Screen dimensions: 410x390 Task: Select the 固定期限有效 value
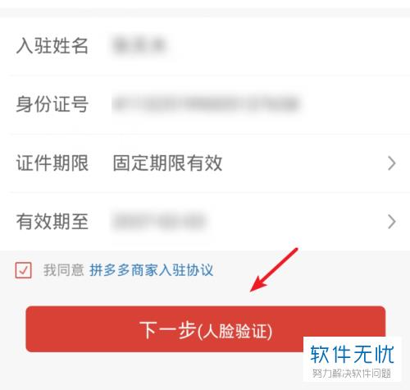[x=167, y=163]
